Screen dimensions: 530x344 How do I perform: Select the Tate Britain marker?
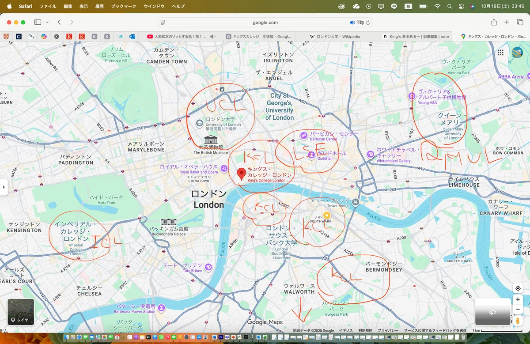pos(208,267)
